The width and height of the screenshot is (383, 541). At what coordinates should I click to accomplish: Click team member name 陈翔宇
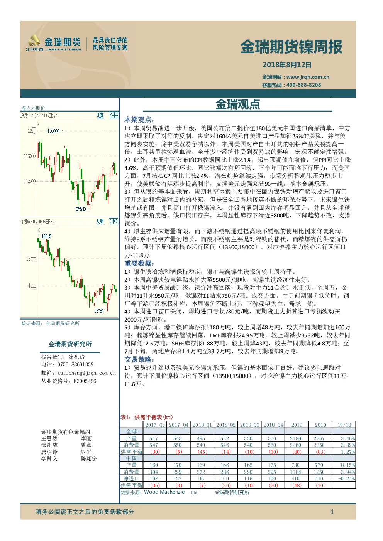click(x=89, y=458)
